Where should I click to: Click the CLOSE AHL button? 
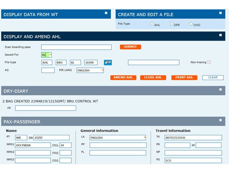[x=153, y=78]
